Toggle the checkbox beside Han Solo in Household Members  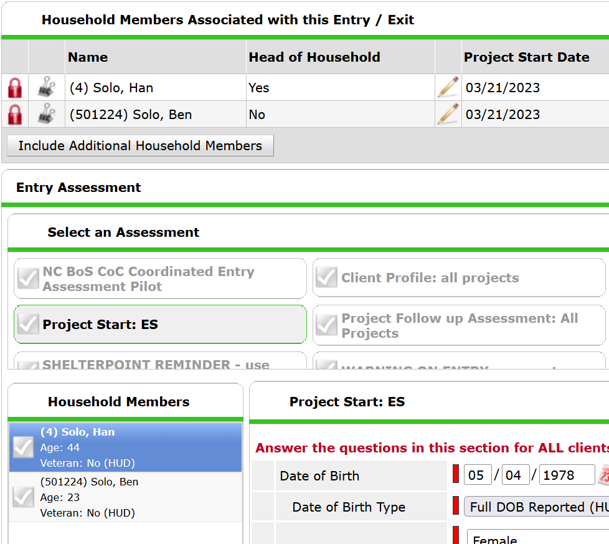pos(22,447)
